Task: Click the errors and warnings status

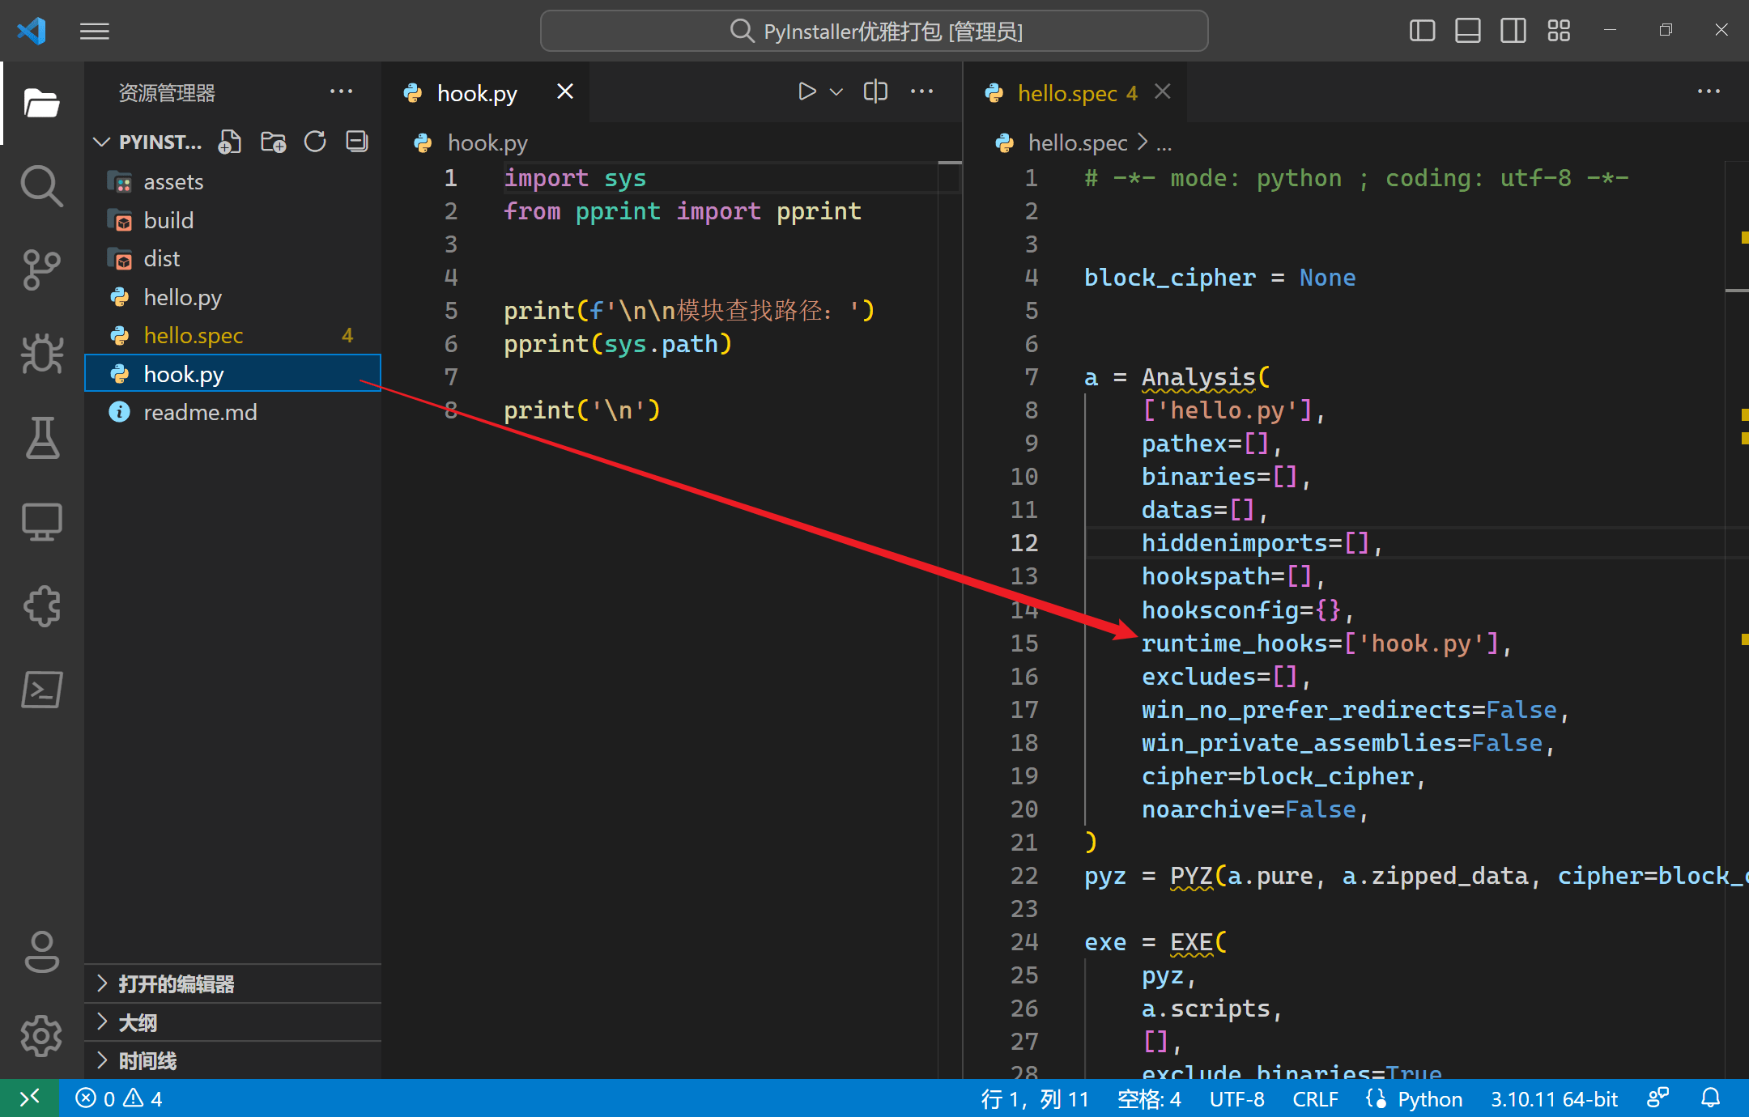Action: [119, 1098]
